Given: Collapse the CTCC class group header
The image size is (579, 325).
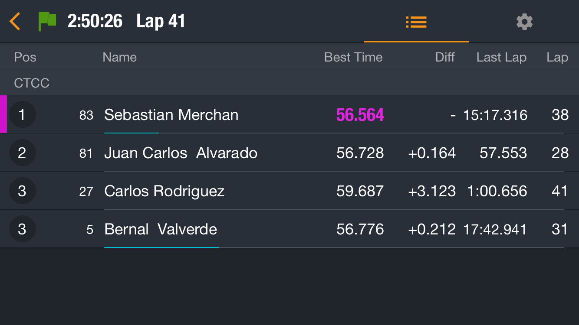Looking at the screenshot, I should click(x=289, y=83).
